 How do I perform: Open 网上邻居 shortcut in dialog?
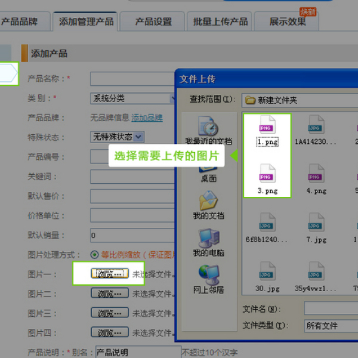coord(208,279)
